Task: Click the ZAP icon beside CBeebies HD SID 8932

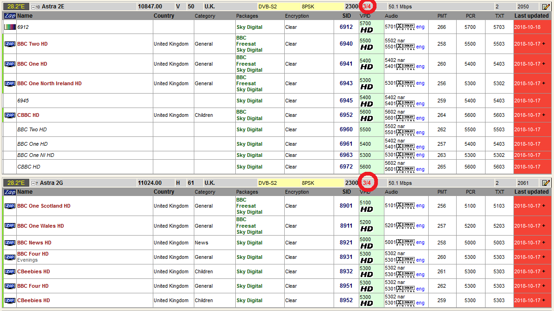Action: click(10, 271)
